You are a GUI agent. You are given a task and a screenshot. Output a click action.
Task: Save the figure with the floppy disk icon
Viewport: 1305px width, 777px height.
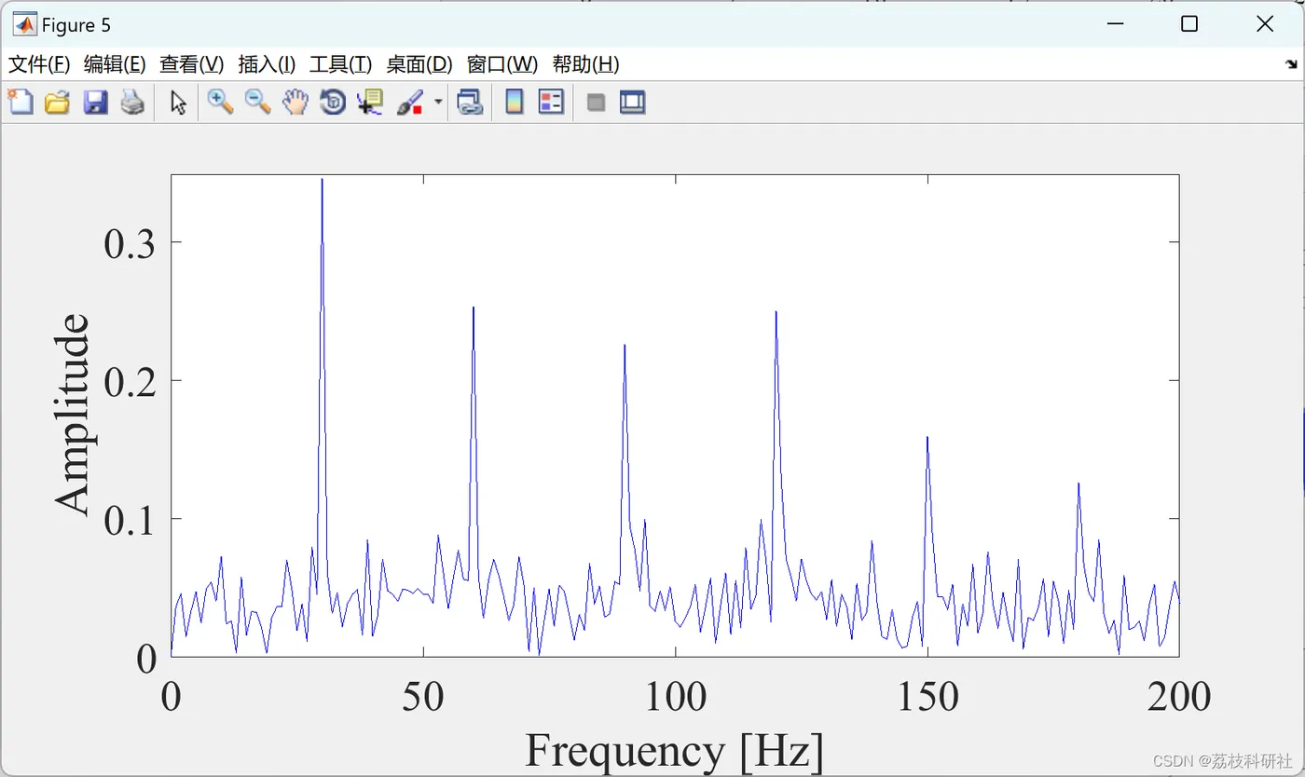pyautogui.click(x=95, y=102)
